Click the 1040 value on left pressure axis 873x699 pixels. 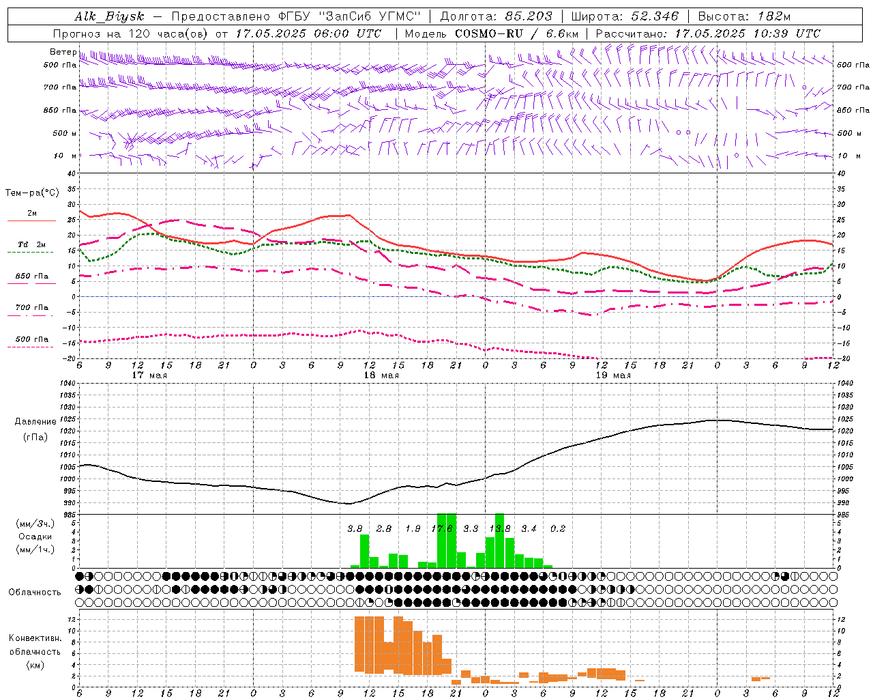point(69,384)
